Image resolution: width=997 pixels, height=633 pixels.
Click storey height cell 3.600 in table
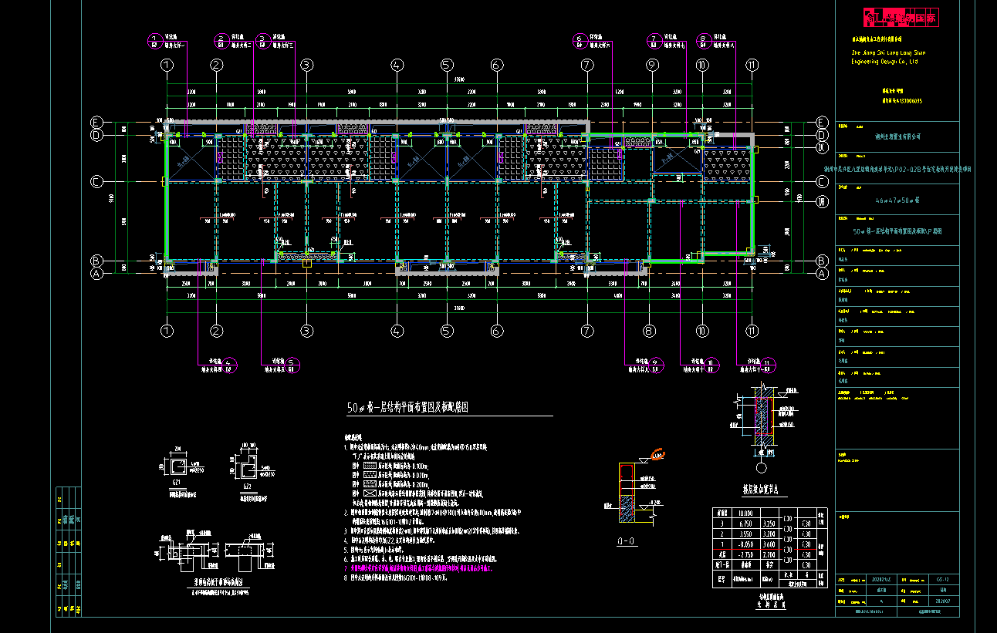(x=768, y=544)
